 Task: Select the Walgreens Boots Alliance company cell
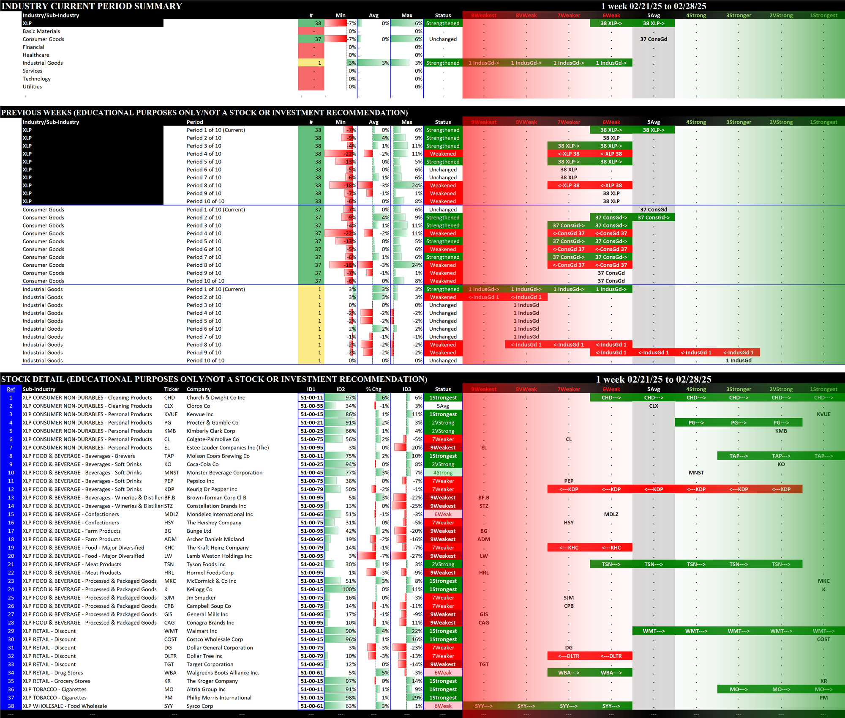pyautogui.click(x=223, y=673)
